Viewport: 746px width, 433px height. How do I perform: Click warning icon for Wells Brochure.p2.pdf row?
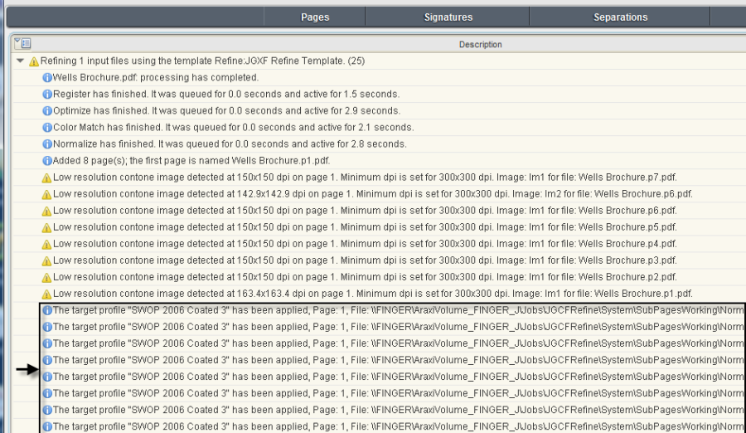pos(46,278)
